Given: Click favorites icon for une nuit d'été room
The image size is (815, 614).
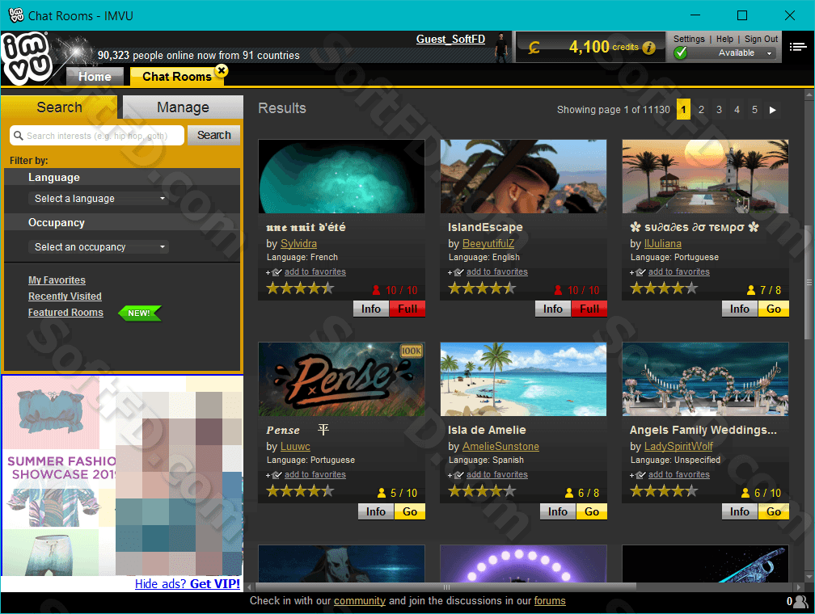Looking at the screenshot, I should click(275, 272).
